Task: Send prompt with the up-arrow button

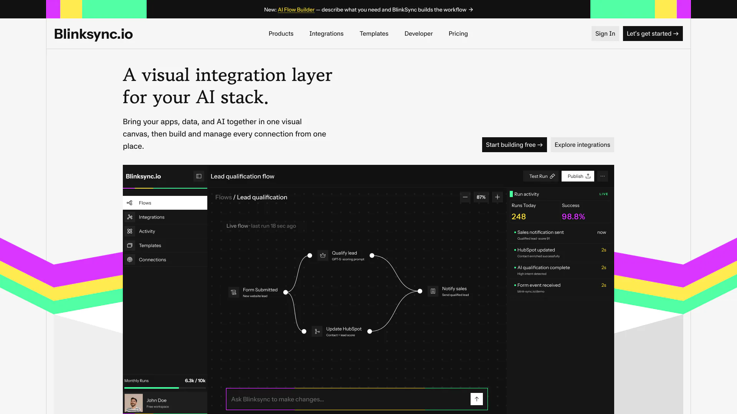Action: pyautogui.click(x=477, y=399)
